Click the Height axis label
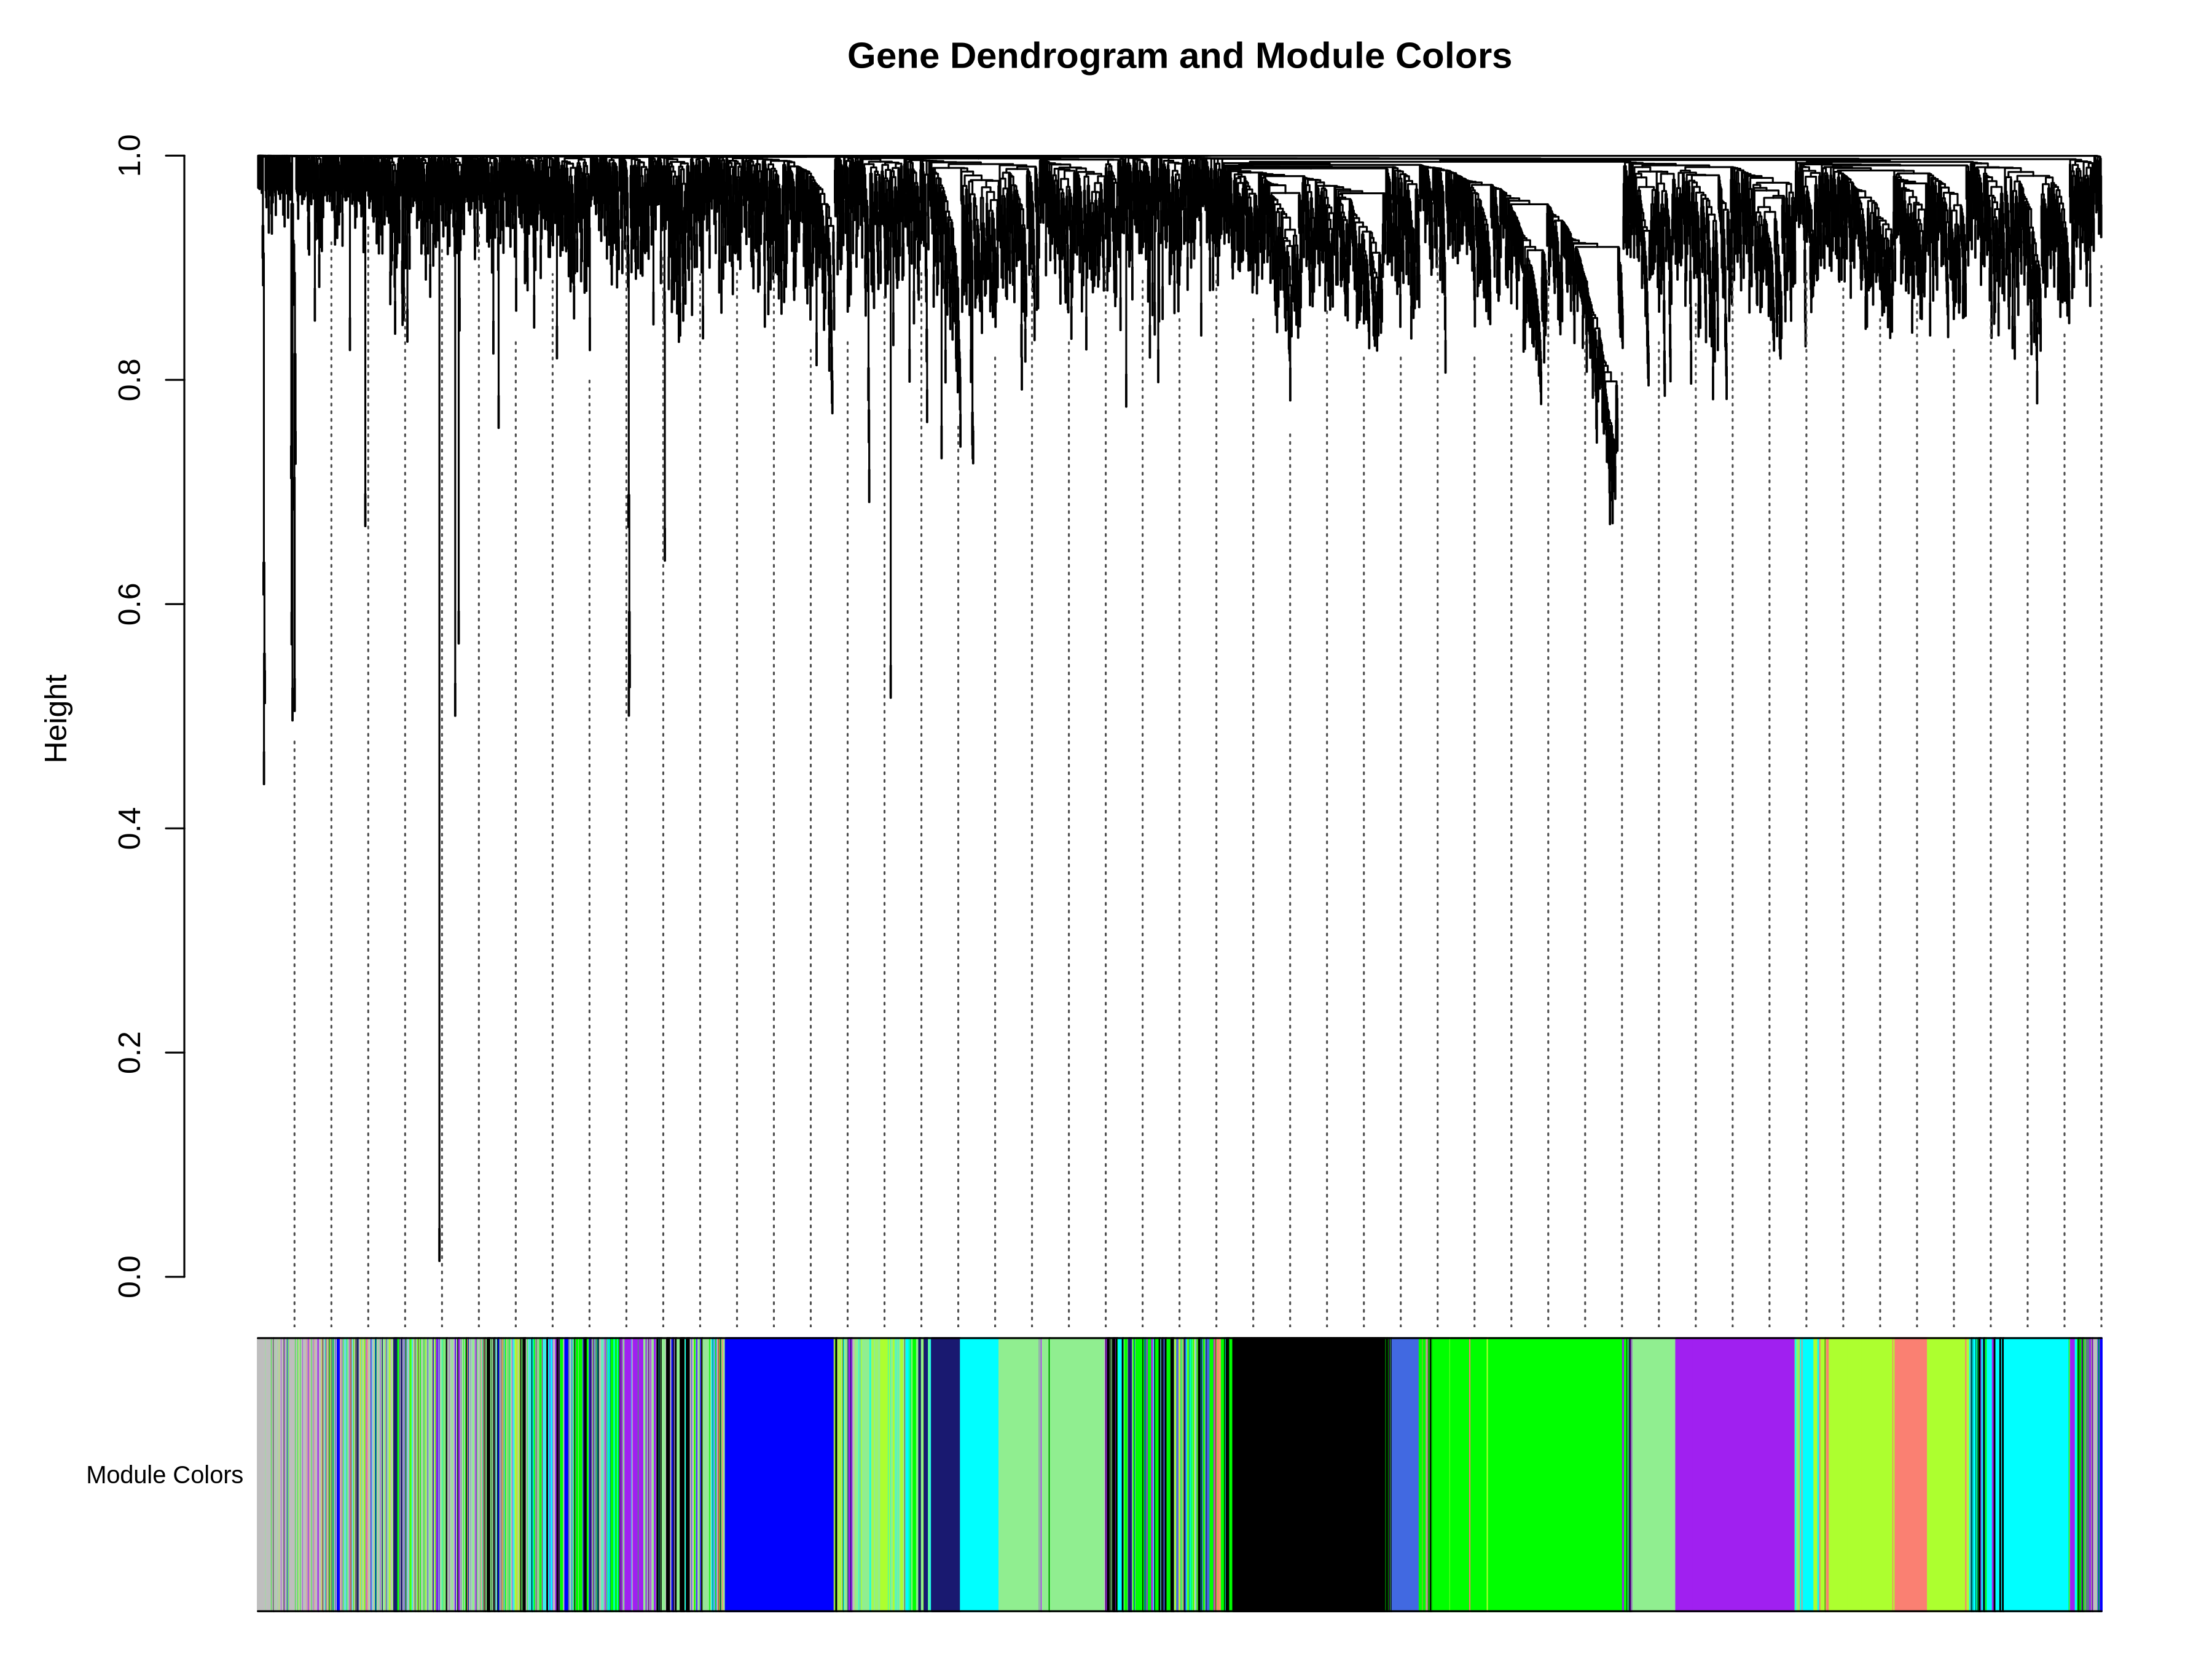 56,718
